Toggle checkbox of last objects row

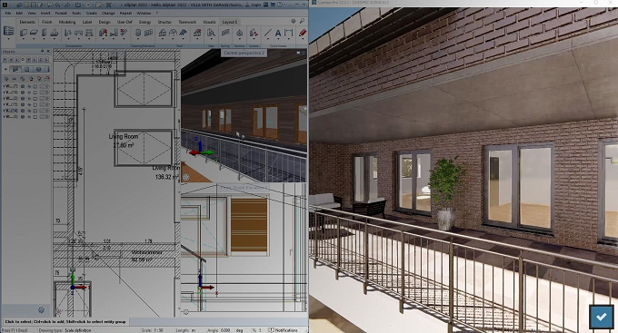pyautogui.click(x=35, y=117)
